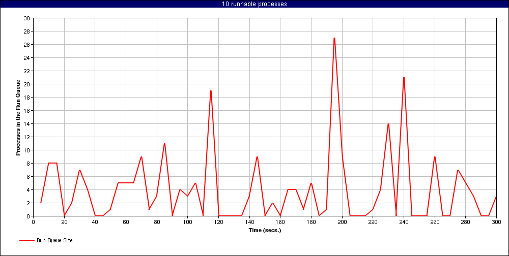Screen dimensions: 509x256
Task: Click the x-axis tick label "140"
Action: click(x=249, y=222)
